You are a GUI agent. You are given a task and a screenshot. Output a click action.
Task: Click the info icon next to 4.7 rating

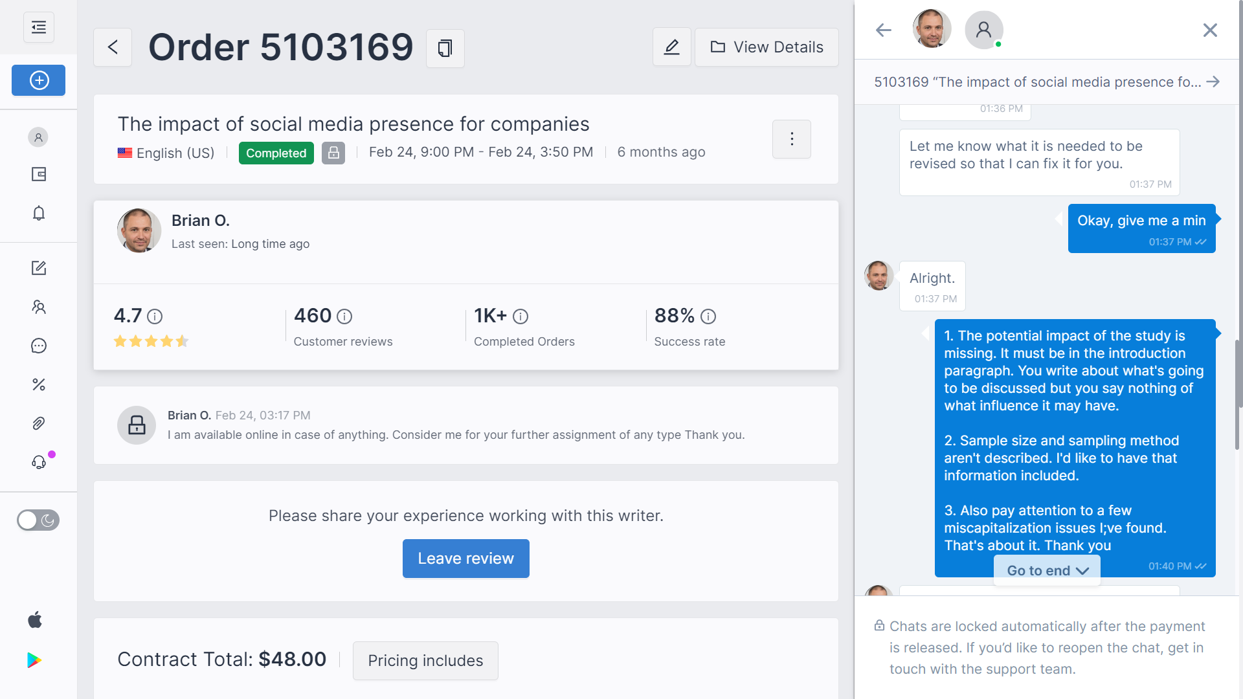(x=155, y=316)
